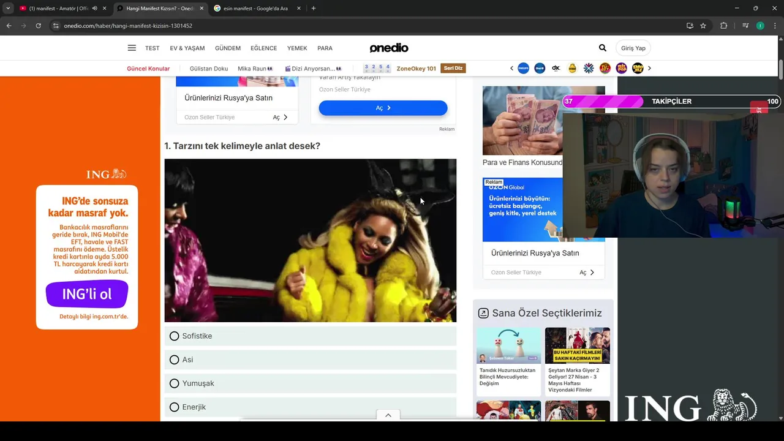Open site information icon in address bar
This screenshot has height=441, width=784.
56,26
